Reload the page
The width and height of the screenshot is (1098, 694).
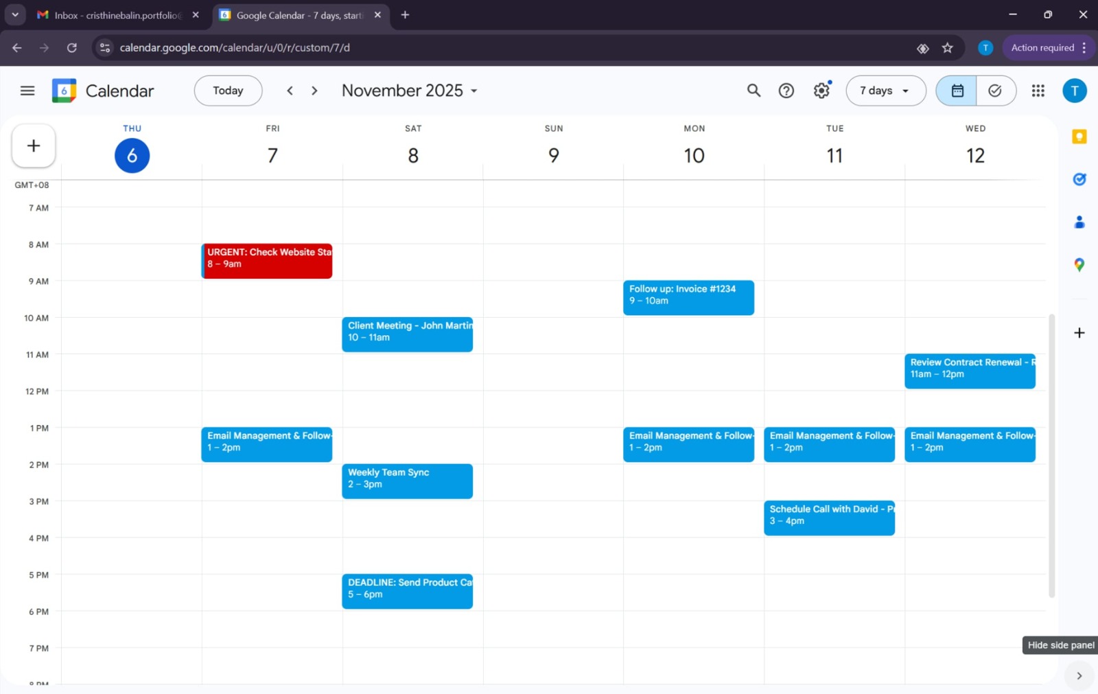[x=71, y=47]
